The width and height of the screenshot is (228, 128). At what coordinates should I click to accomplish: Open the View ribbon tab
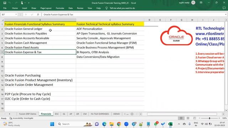click(x=90, y=8)
